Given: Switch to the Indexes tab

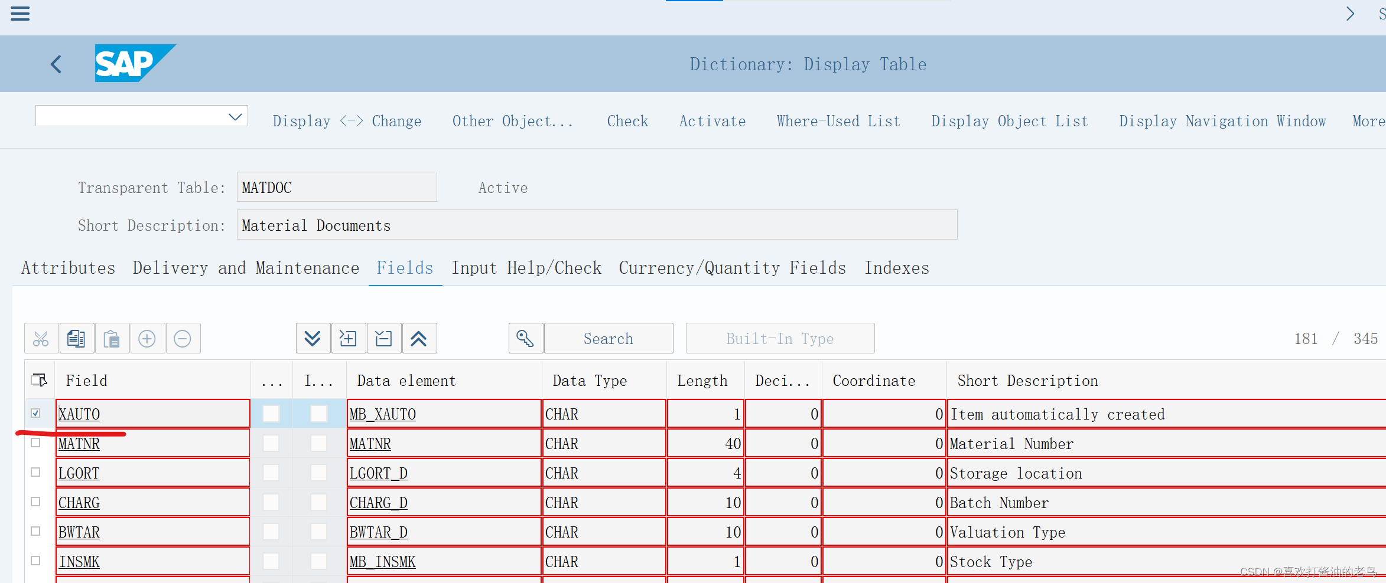Looking at the screenshot, I should point(897,267).
